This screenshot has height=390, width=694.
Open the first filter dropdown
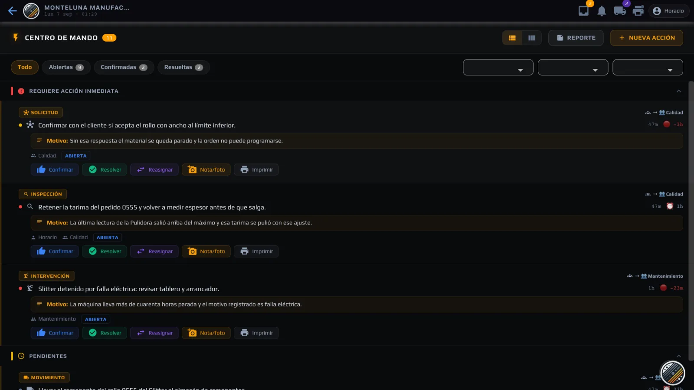point(498,67)
